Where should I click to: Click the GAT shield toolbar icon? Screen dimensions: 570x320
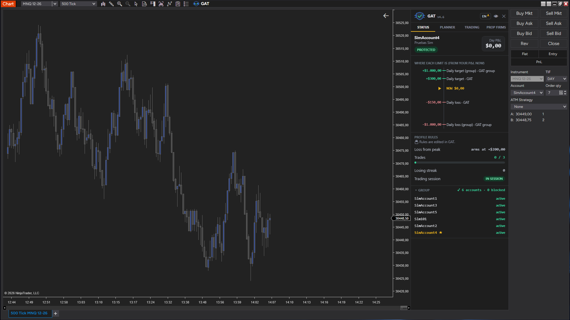pyautogui.click(x=196, y=4)
